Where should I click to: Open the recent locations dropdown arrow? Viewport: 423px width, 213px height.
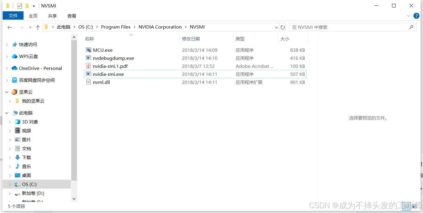tap(30, 27)
